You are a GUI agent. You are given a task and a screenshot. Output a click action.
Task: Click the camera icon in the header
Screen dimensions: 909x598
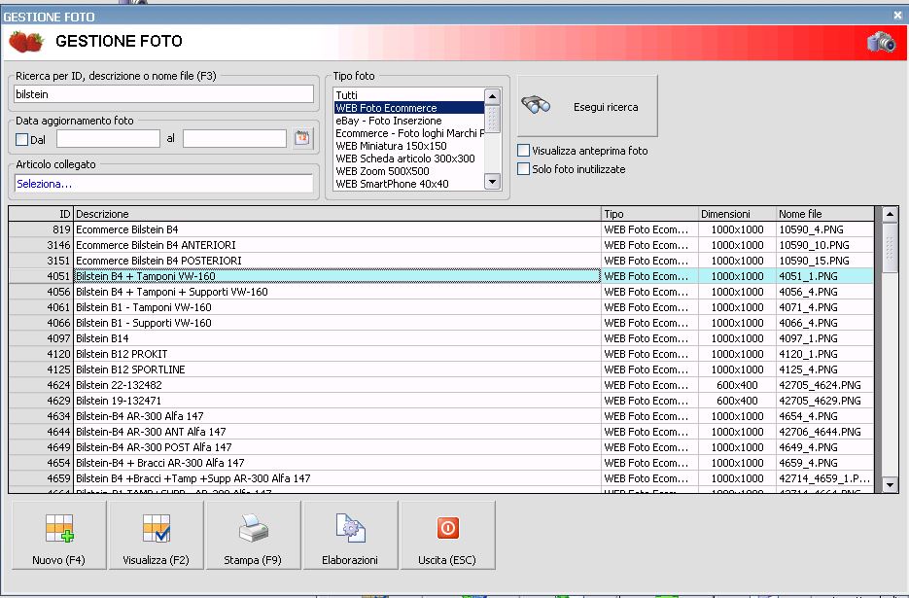click(881, 43)
